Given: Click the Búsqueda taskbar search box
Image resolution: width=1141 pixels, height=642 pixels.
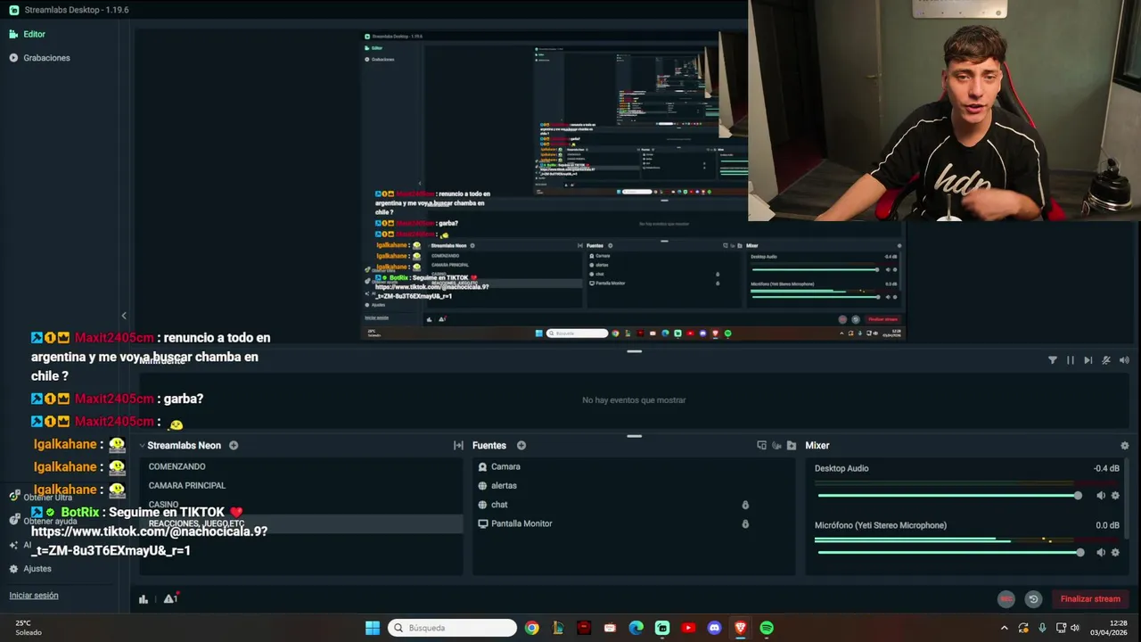Looking at the screenshot, I should (x=453, y=628).
